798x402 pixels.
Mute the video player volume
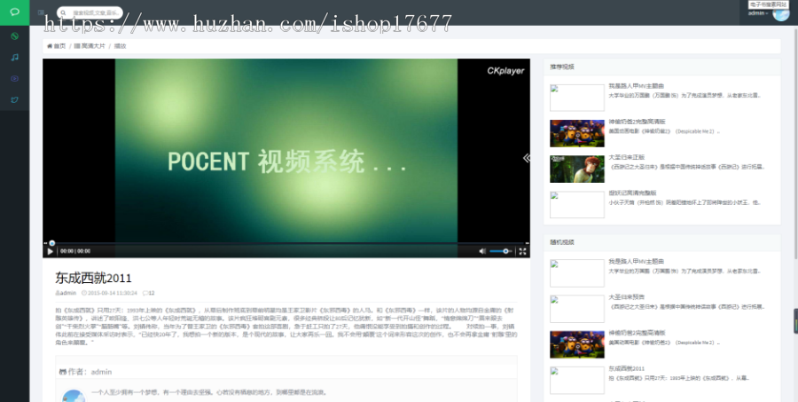pos(482,251)
